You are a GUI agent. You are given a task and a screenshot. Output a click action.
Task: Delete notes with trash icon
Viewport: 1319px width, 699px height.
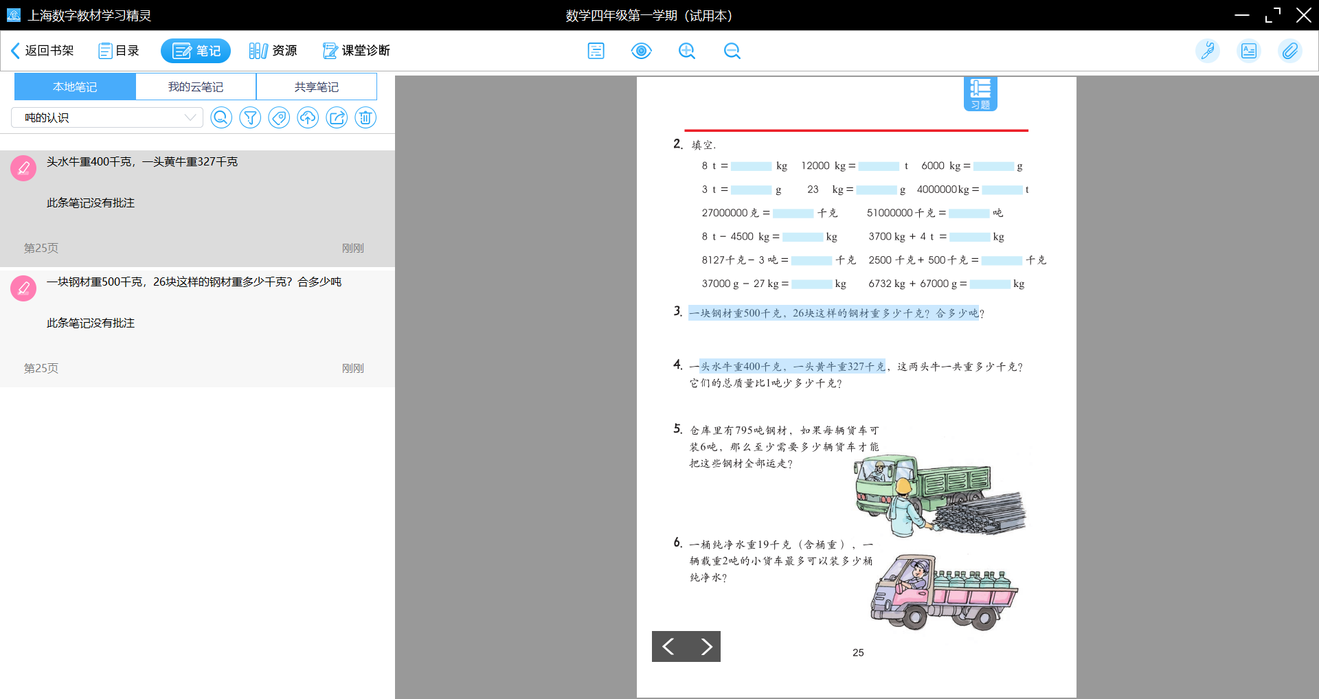[x=365, y=118]
